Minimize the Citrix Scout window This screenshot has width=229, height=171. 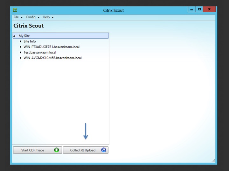tap(191, 9)
